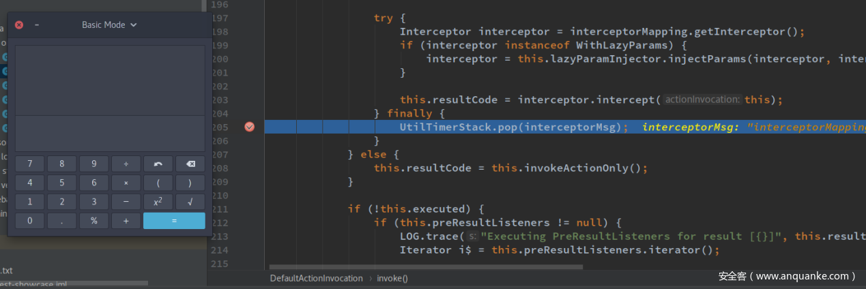Click the open parenthesis button
Screen dimensions: 866x289
158,183
